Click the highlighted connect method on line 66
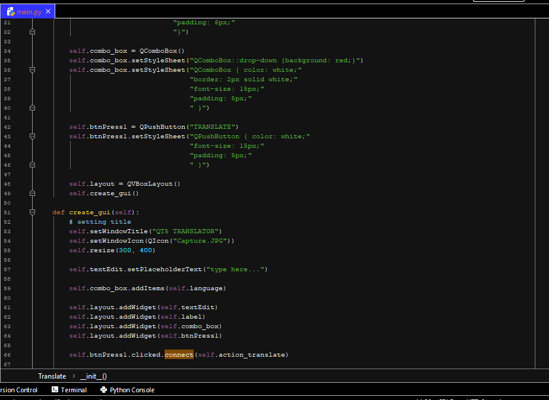 pyautogui.click(x=179, y=355)
